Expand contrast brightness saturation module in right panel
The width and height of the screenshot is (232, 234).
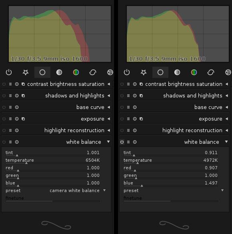coord(227,84)
